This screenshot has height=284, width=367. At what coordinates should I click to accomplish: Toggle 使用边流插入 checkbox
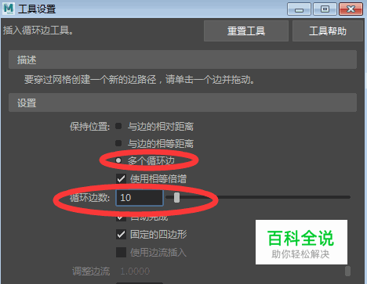pos(121,252)
